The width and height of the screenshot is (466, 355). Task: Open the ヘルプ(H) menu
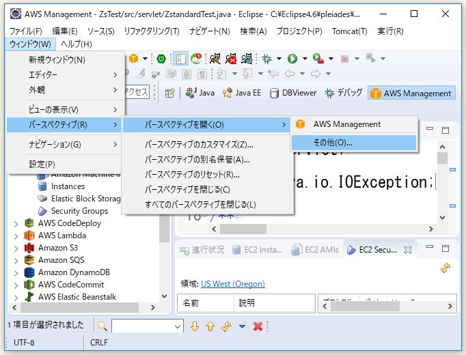point(77,44)
